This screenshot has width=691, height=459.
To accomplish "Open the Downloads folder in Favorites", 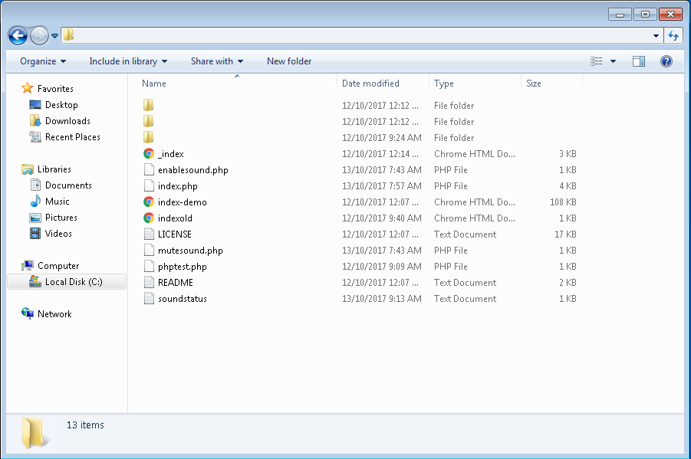I will (65, 120).
